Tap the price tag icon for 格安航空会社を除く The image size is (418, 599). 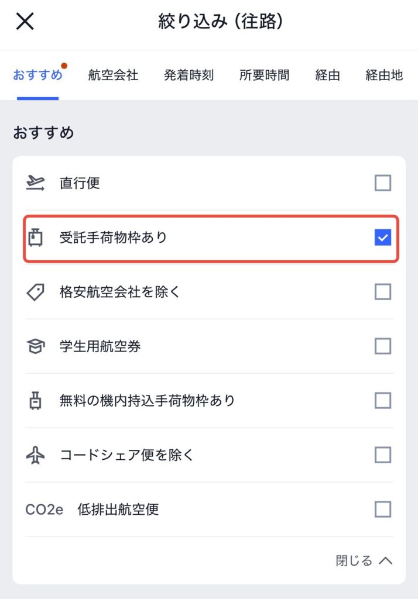click(35, 292)
